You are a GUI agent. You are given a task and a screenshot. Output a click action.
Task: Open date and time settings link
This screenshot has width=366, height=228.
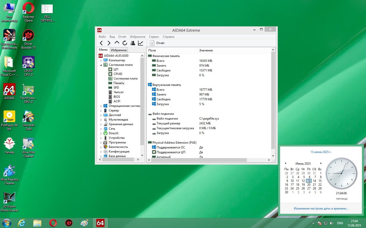click(321, 208)
